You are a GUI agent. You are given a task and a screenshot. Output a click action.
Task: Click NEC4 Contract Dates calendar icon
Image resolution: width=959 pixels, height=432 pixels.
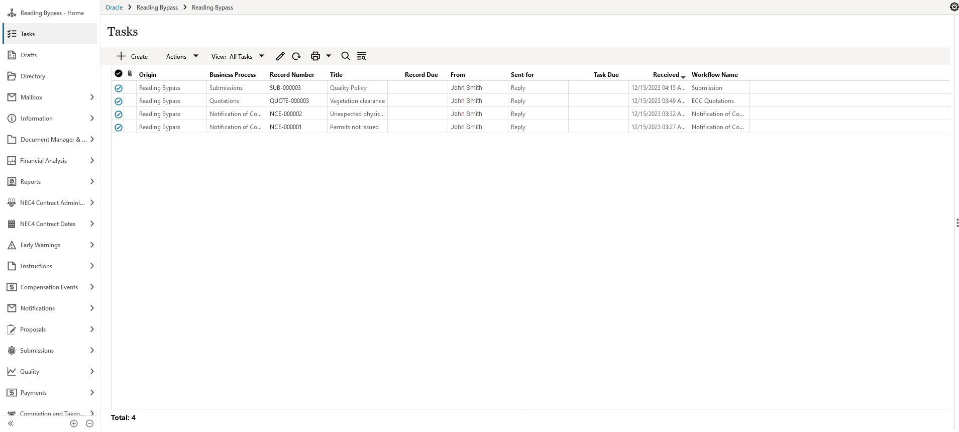pos(12,224)
